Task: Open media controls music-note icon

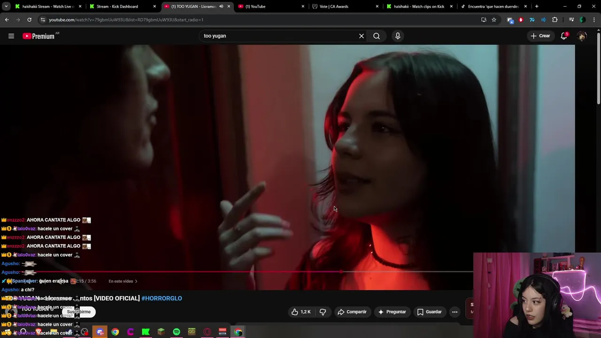Action: [x=571, y=20]
